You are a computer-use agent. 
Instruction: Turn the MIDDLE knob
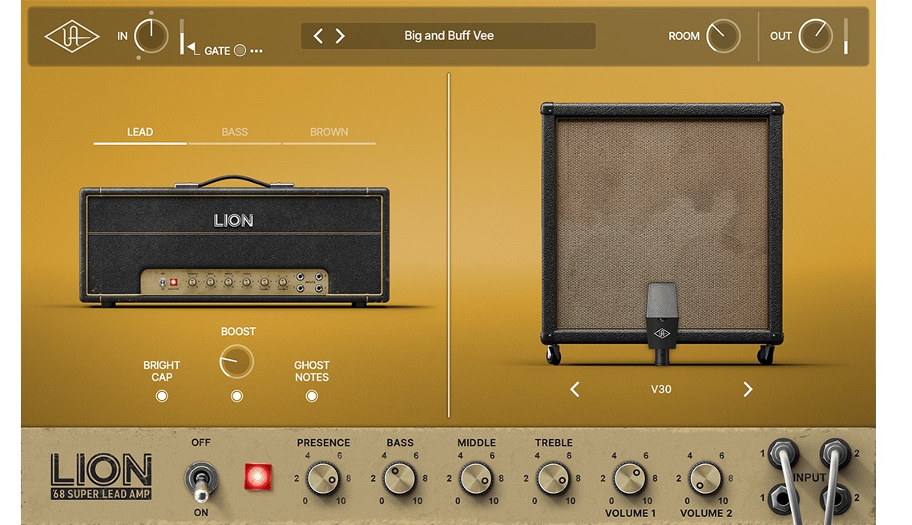pyautogui.click(x=476, y=479)
